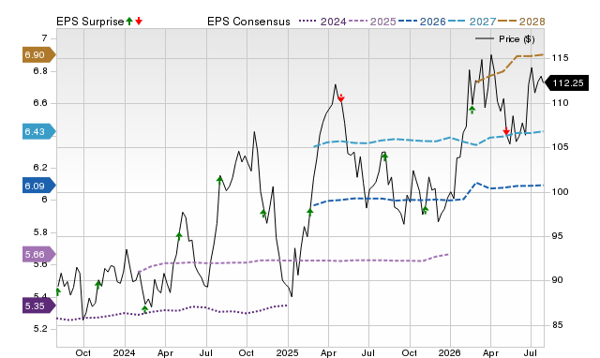
Task: Click the EPS Surprise legend label
Action: click(x=90, y=22)
